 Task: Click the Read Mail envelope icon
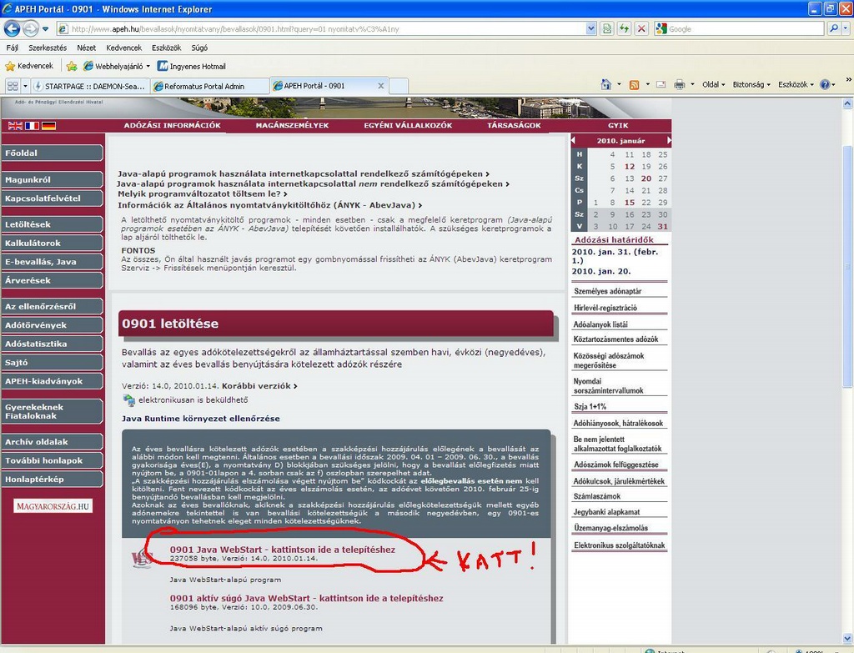point(661,84)
